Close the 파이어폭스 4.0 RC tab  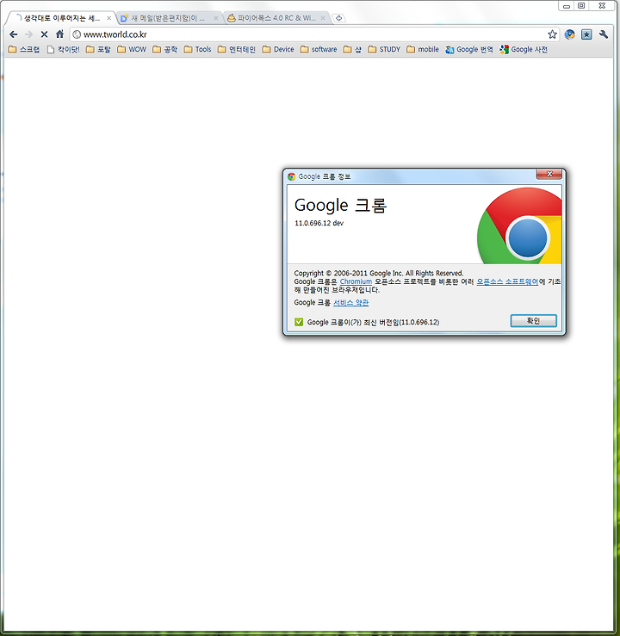[323, 18]
